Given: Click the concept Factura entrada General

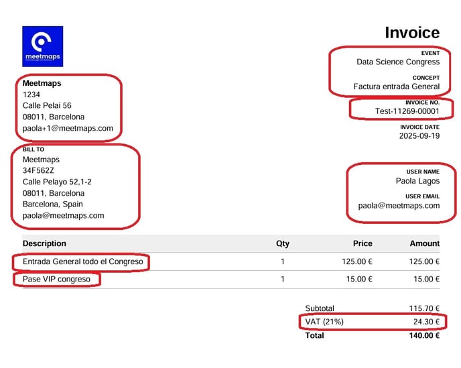Looking at the screenshot, I should coord(396,86).
